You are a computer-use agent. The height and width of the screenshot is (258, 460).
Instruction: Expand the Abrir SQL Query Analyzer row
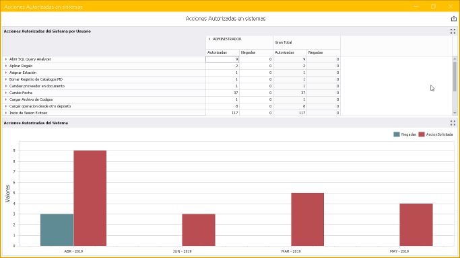(6, 59)
